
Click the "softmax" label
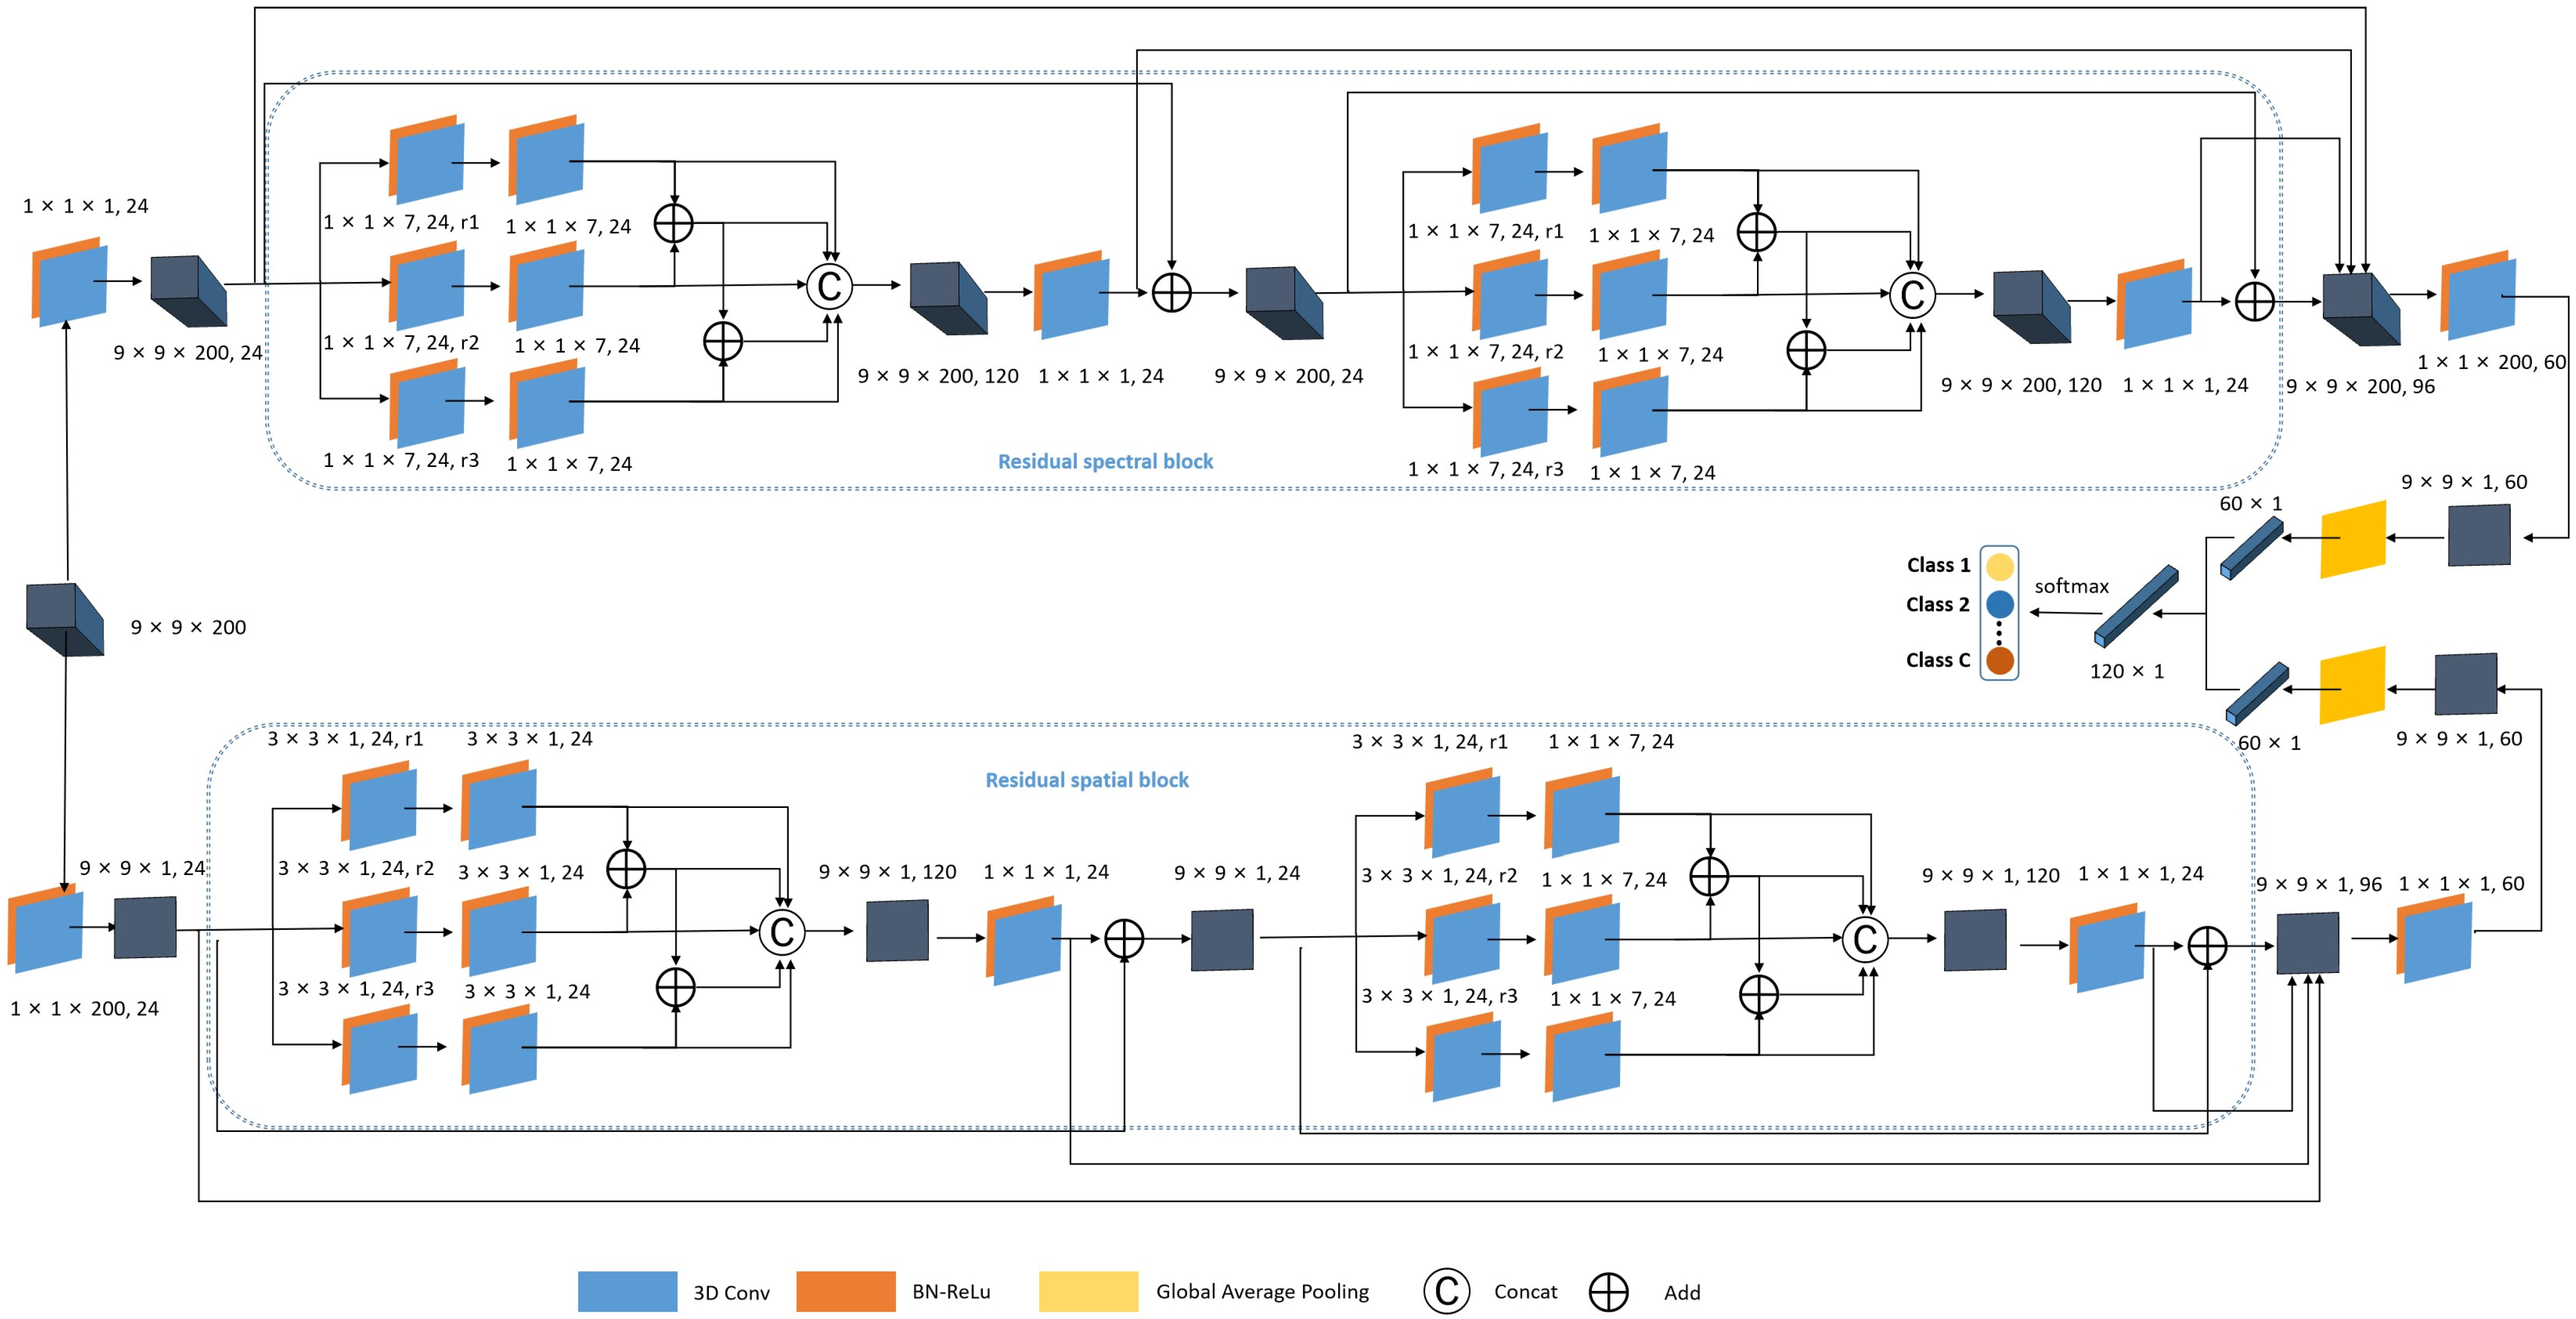click(2071, 586)
